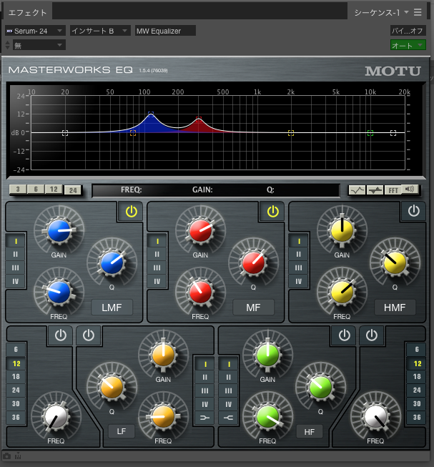Open the effect window hamburger menu
The image size is (434, 467).
coord(418,12)
